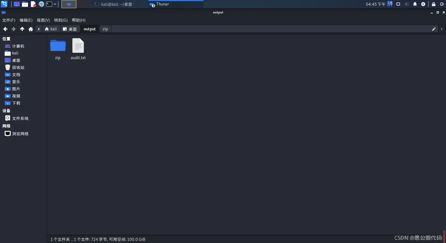Open the 编辑(E) menu
This screenshot has height=243, width=446.
point(26,20)
